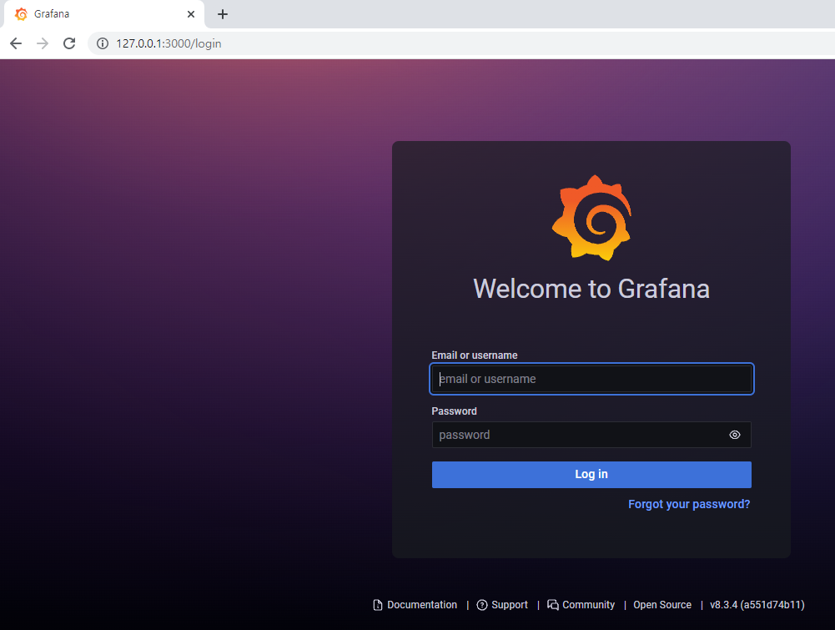Click the Grafana favicon on the browser tab
This screenshot has width=835, height=630.
20,13
